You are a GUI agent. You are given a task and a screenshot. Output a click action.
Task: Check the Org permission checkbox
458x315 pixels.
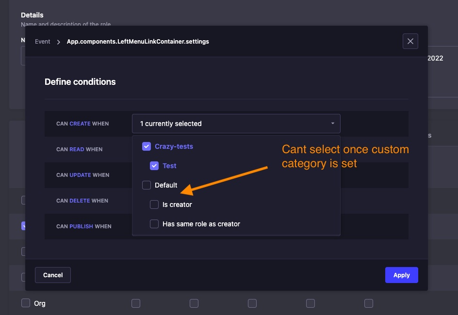coord(25,303)
